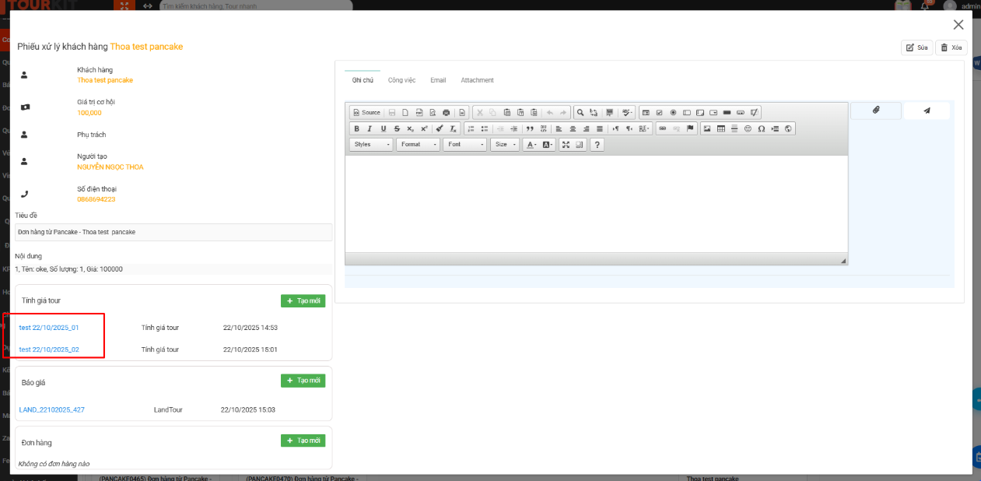Open the Find toolbar icon

(580, 112)
